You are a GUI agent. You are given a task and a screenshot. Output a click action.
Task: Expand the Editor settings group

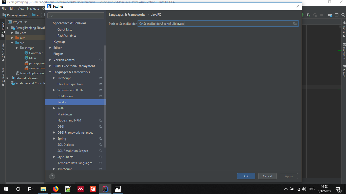[50, 48]
